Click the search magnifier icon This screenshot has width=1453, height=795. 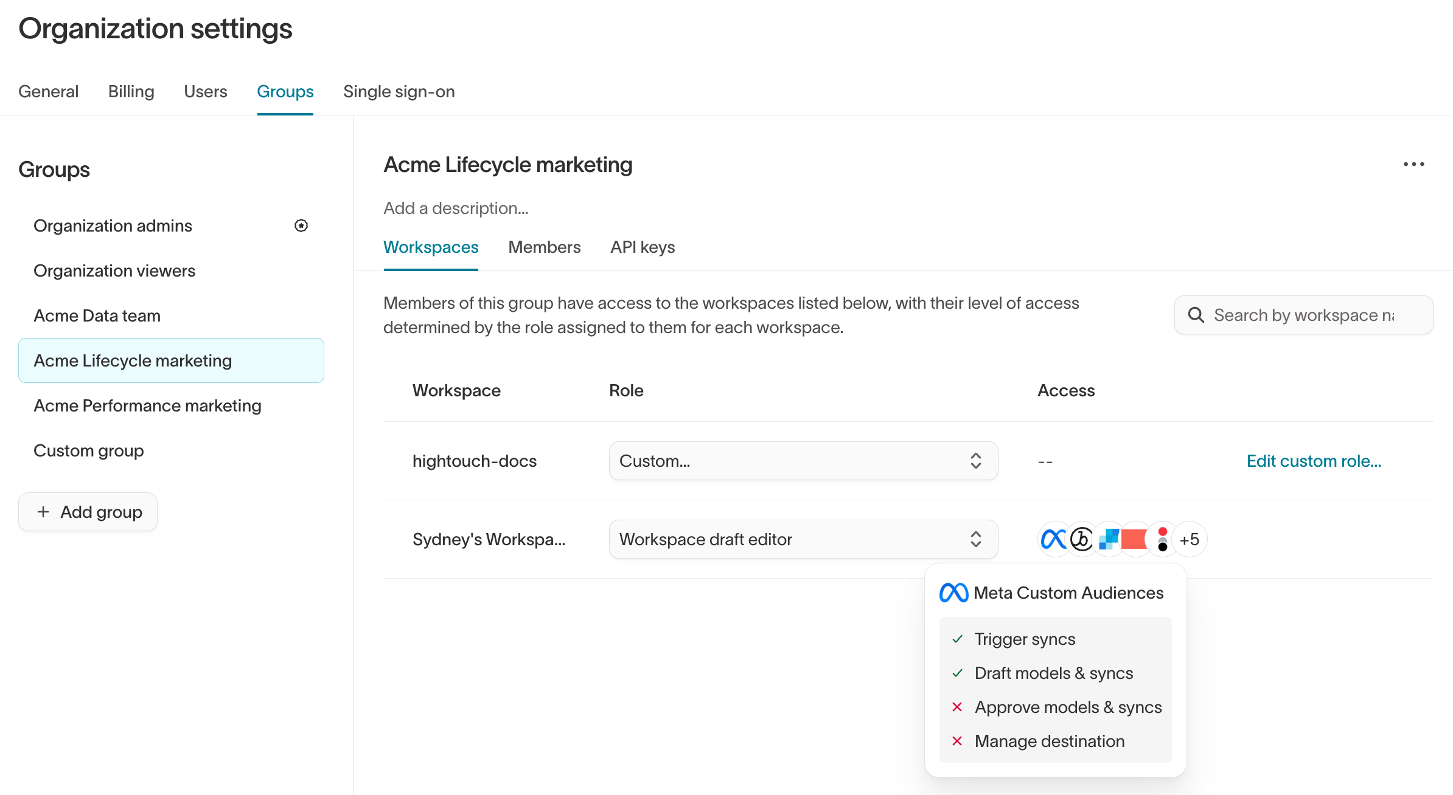point(1196,315)
